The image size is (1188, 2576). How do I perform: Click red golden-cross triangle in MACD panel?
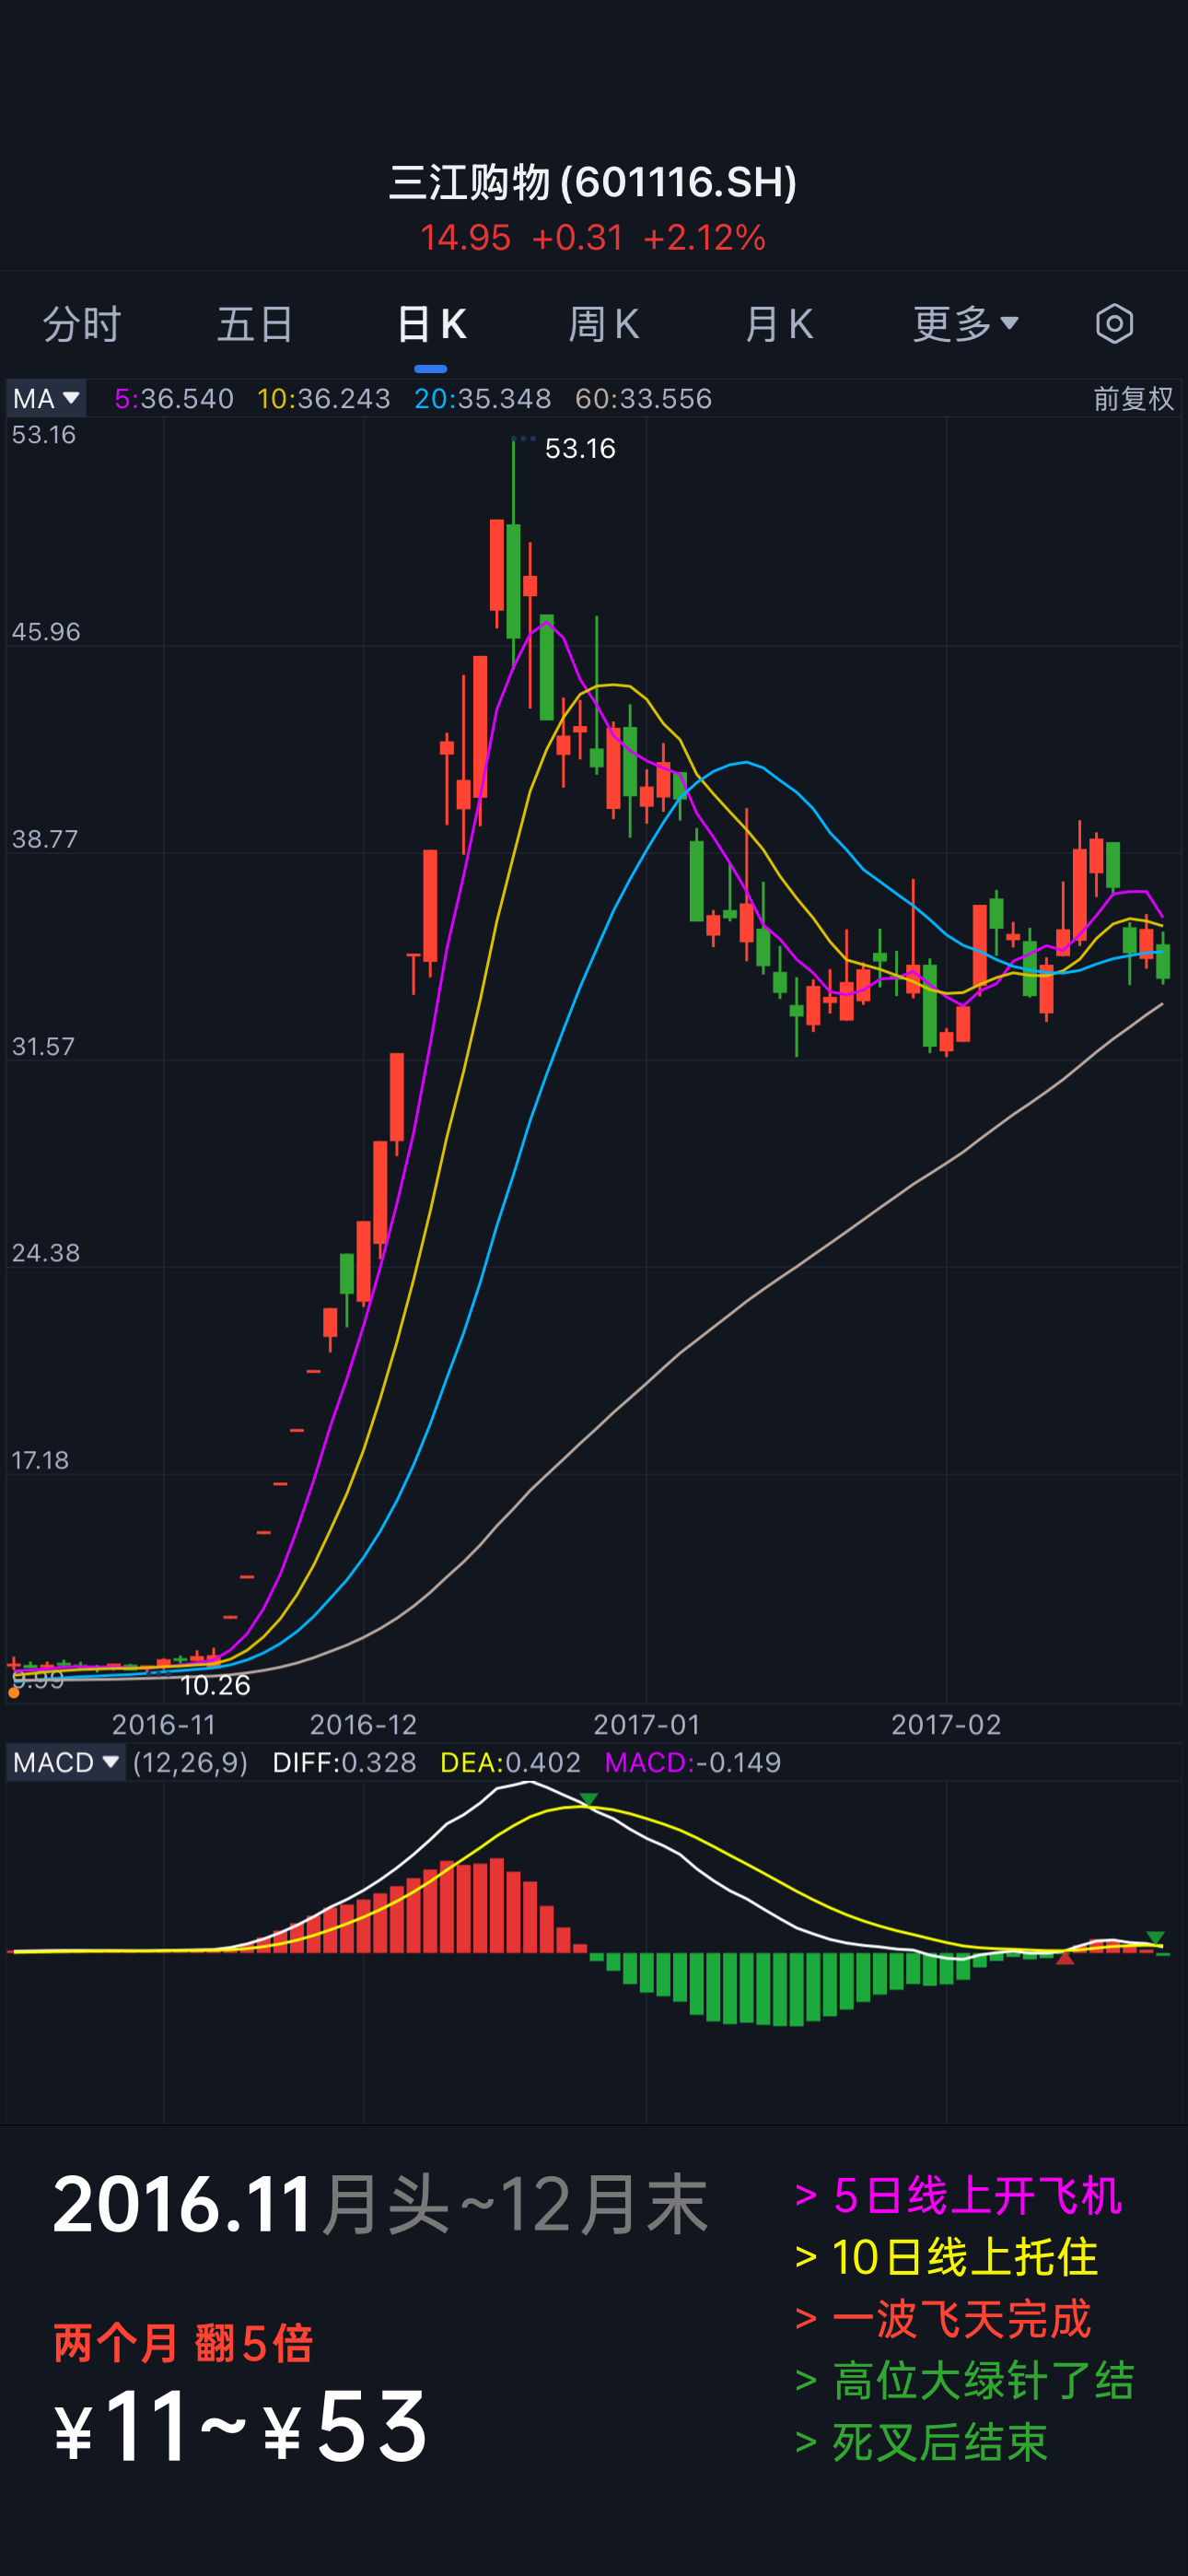pos(1065,1958)
